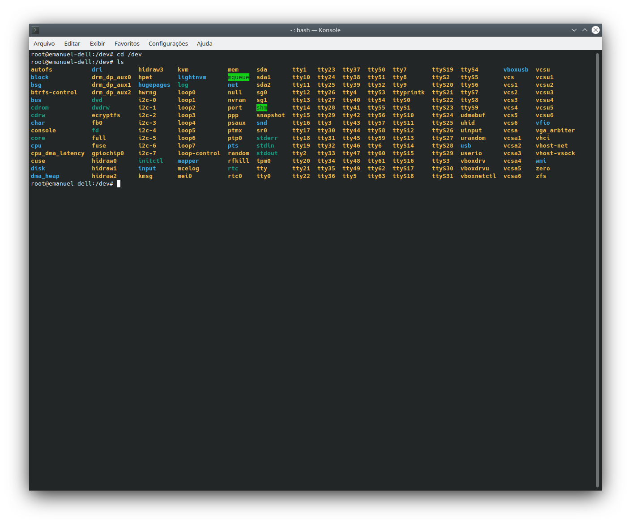The height and width of the screenshot is (525, 631).
Task: Click the lightnvm entry
Action: click(x=192, y=77)
